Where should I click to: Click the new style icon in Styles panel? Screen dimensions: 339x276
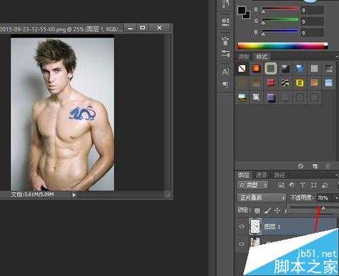(315, 166)
